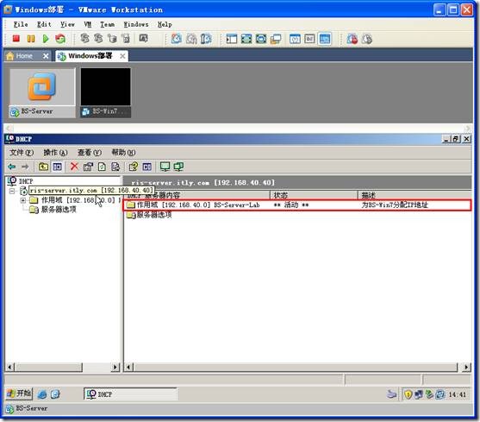Open the VMware Windows menu
Viewport: 480px width, 422px height.
[x=136, y=24]
